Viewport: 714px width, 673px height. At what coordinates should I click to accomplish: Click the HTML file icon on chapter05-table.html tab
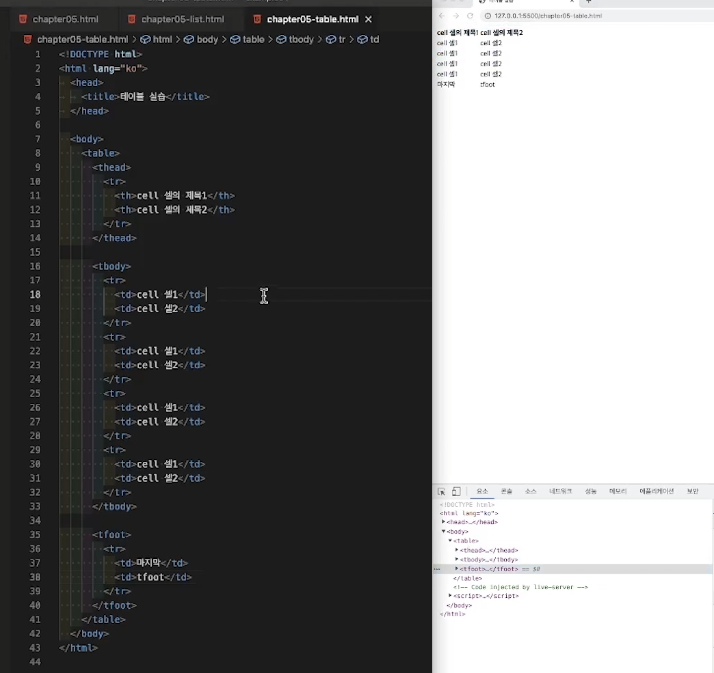tap(257, 19)
